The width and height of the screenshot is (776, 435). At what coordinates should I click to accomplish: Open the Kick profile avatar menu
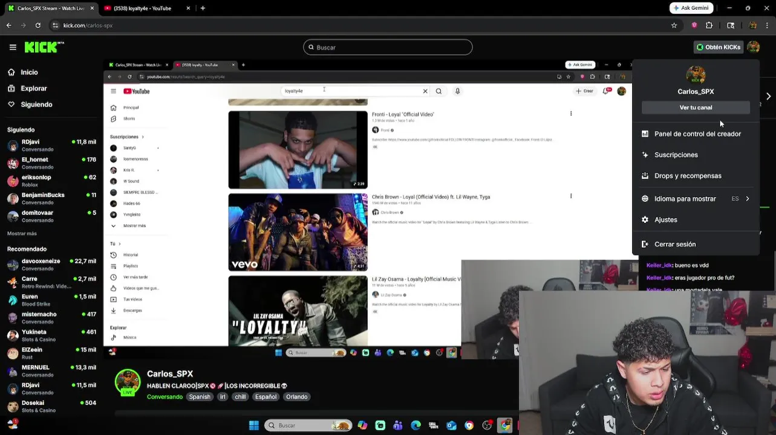click(753, 47)
